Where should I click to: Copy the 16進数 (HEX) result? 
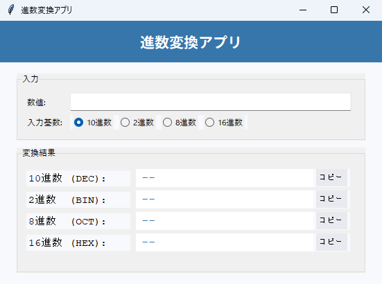(331, 242)
